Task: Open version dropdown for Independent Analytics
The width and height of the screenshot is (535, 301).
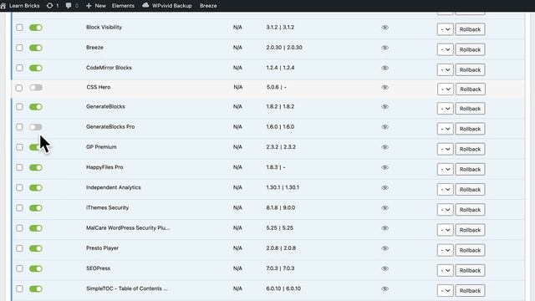Action: [x=445, y=190]
